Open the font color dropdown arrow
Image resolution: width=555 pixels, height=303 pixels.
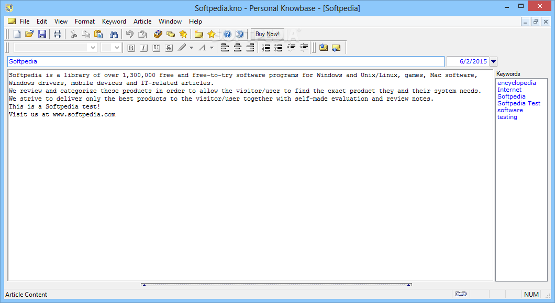[x=212, y=48]
